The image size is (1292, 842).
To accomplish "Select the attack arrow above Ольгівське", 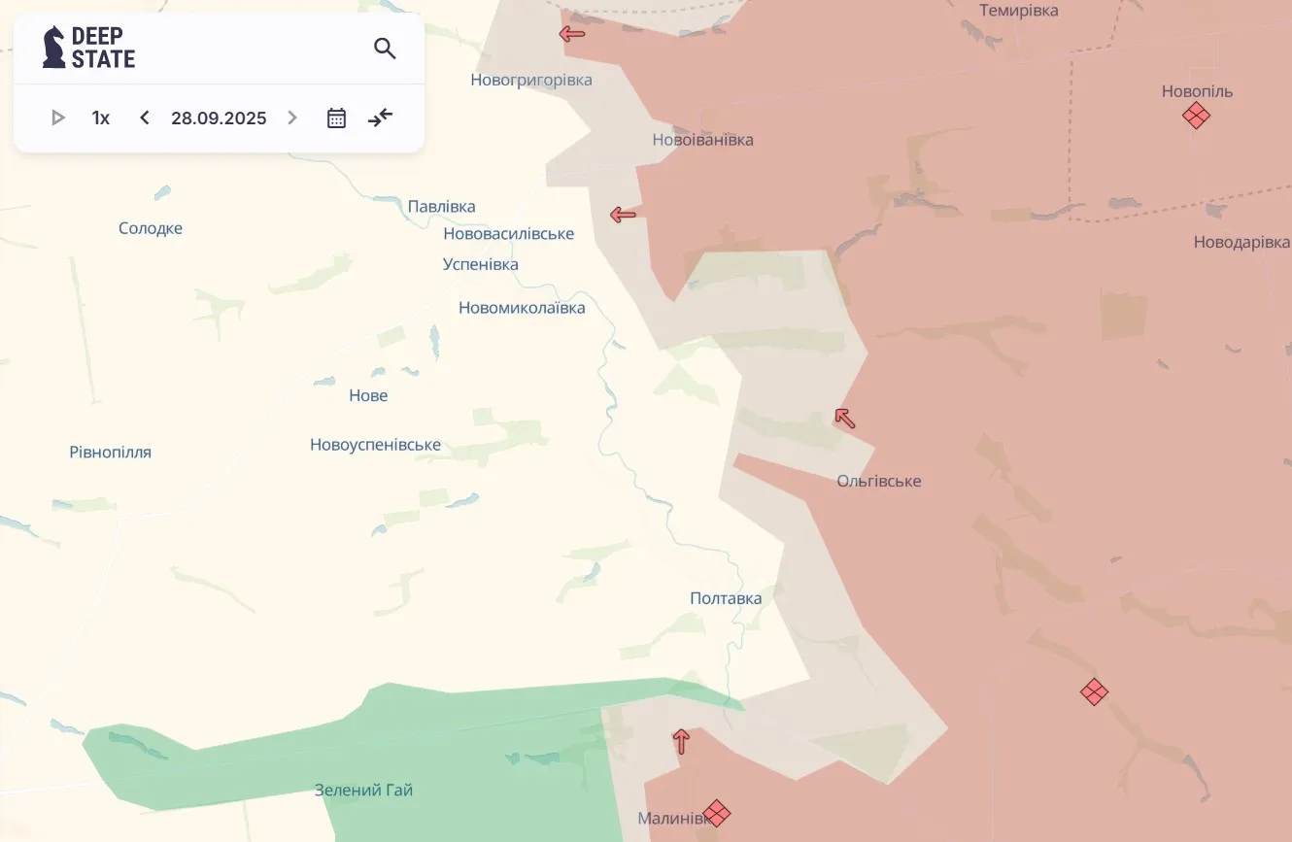I will [845, 419].
